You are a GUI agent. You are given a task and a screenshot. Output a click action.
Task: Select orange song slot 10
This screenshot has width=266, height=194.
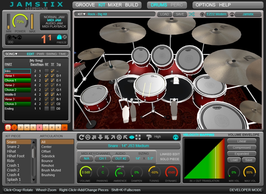pos(64,127)
